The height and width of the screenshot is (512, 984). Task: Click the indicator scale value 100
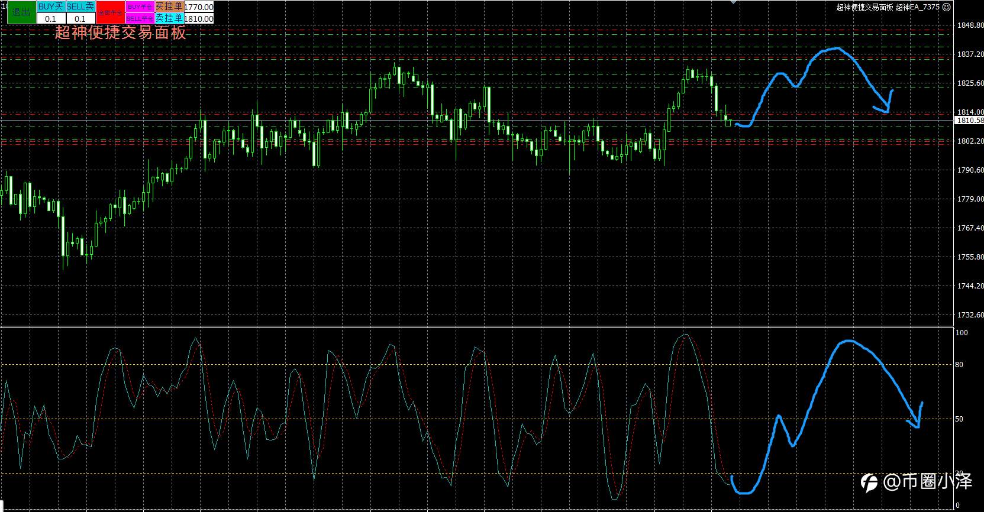[x=962, y=333]
